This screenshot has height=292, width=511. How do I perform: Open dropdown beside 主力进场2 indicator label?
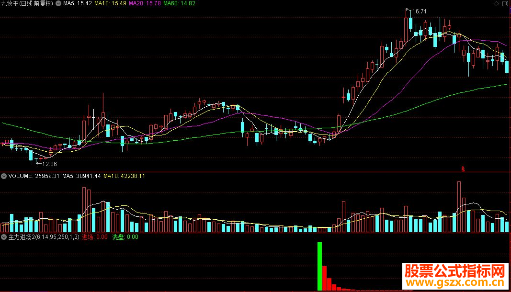tap(4, 237)
